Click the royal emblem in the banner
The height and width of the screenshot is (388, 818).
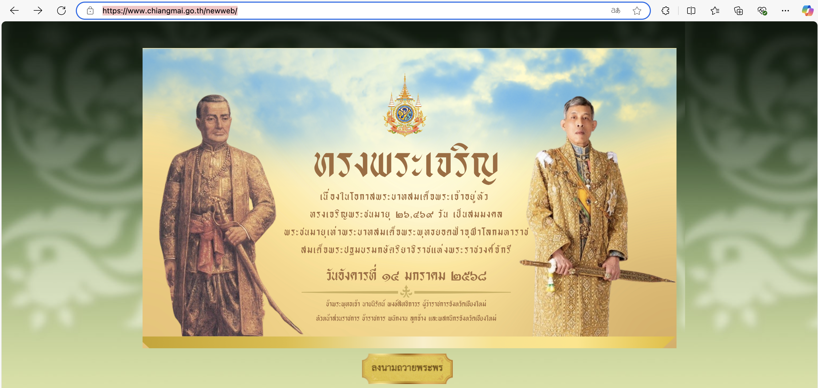click(x=404, y=105)
